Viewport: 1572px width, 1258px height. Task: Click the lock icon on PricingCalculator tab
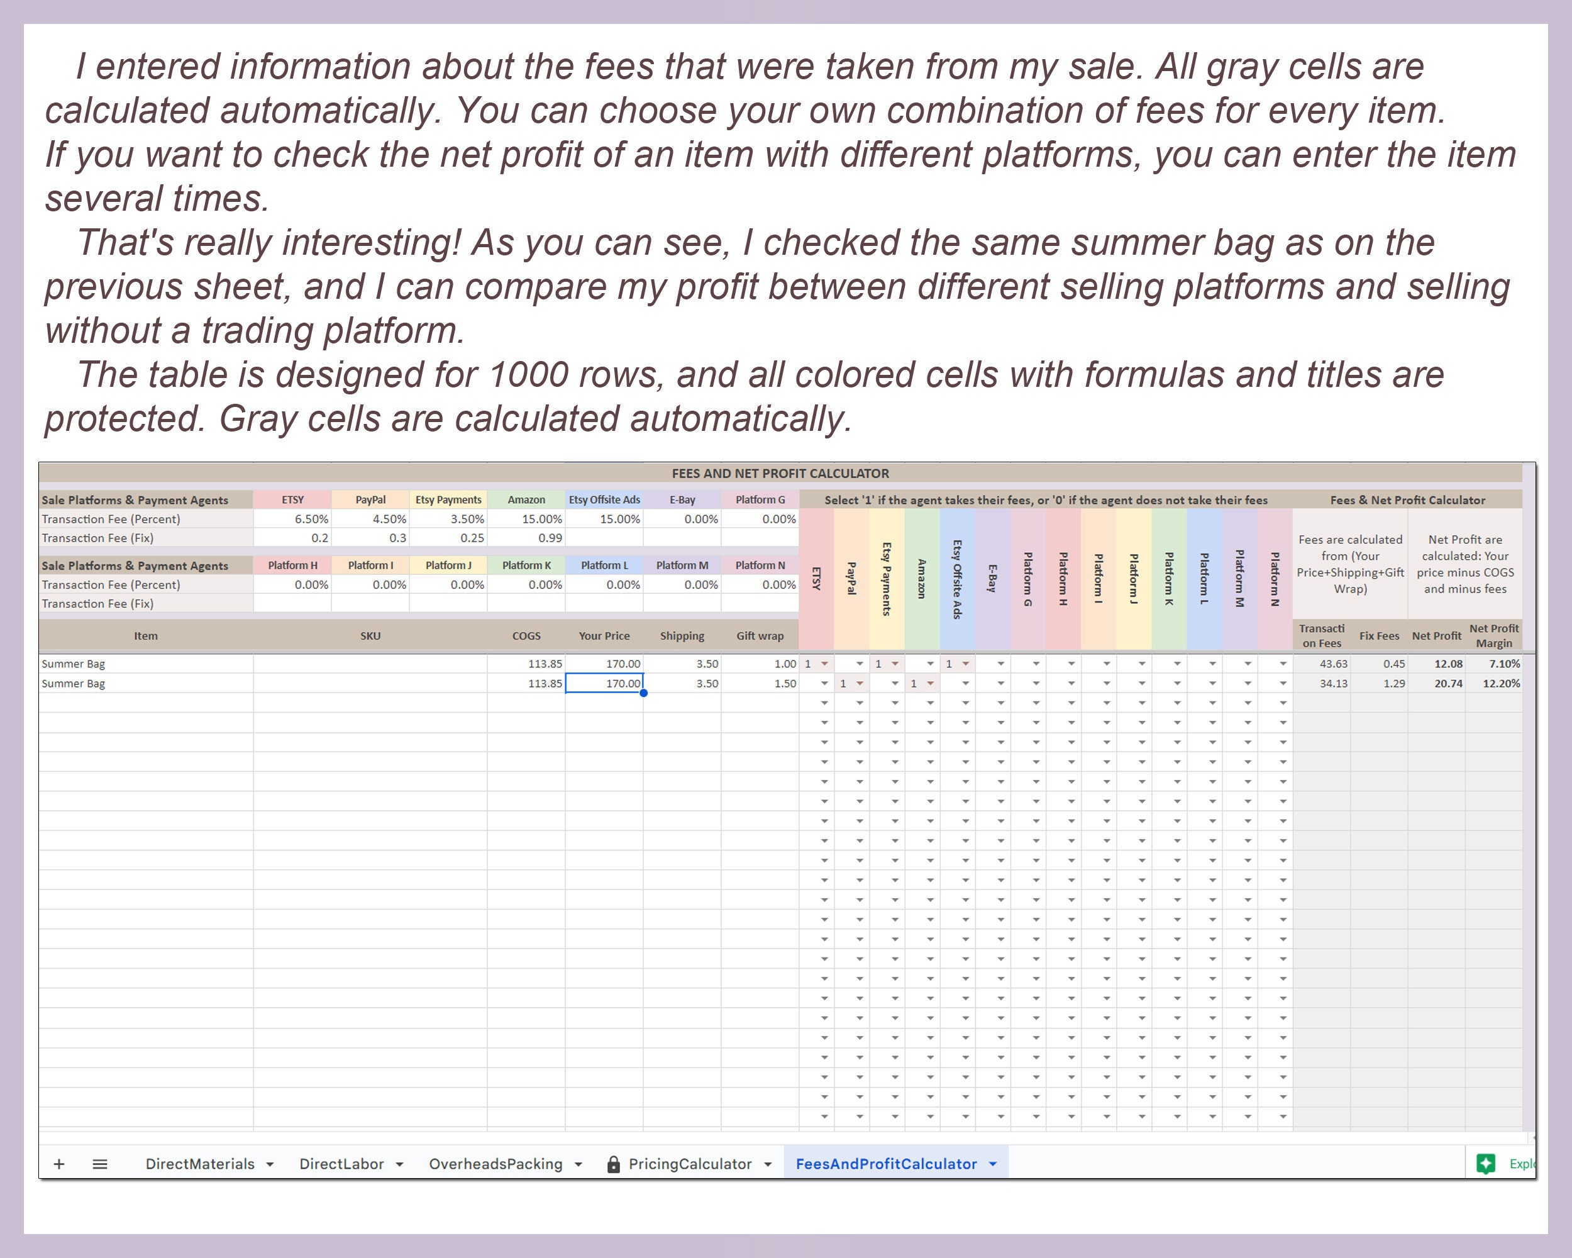click(613, 1164)
